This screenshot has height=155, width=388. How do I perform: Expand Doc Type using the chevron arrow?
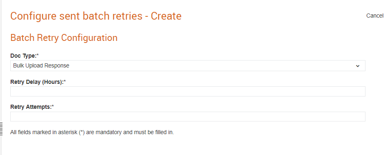point(358,66)
